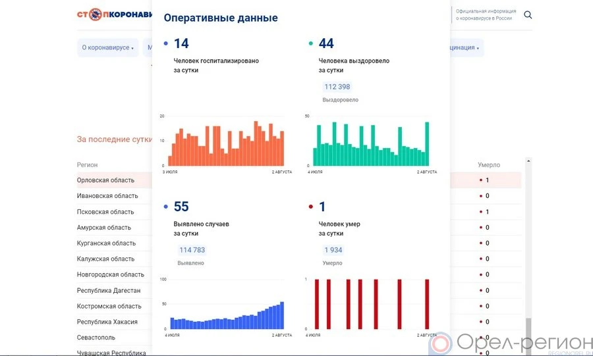Click the Орел-регион watermark logo icon
593x356 pixels.
tap(441, 343)
